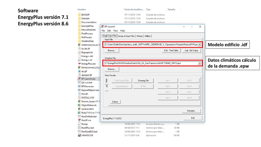This screenshot has width=261, height=147.
Task: Click the Exit button
Action: pos(193,118)
